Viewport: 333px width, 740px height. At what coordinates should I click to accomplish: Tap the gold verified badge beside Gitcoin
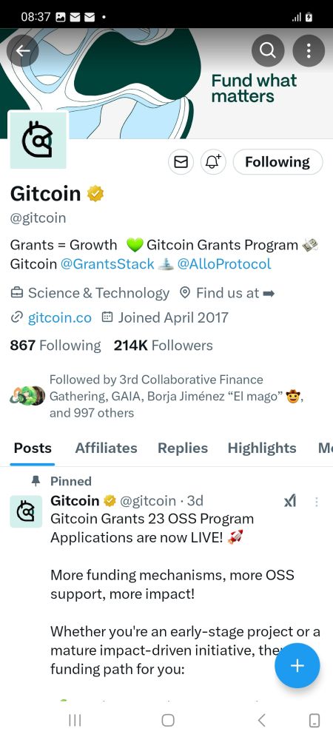pos(95,193)
